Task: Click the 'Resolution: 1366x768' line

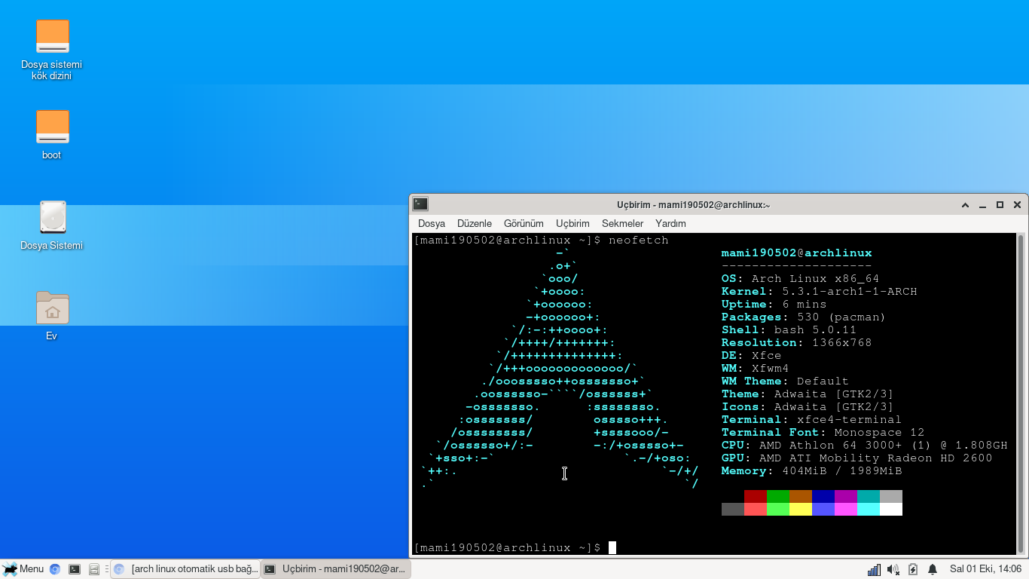Action: [797, 342]
